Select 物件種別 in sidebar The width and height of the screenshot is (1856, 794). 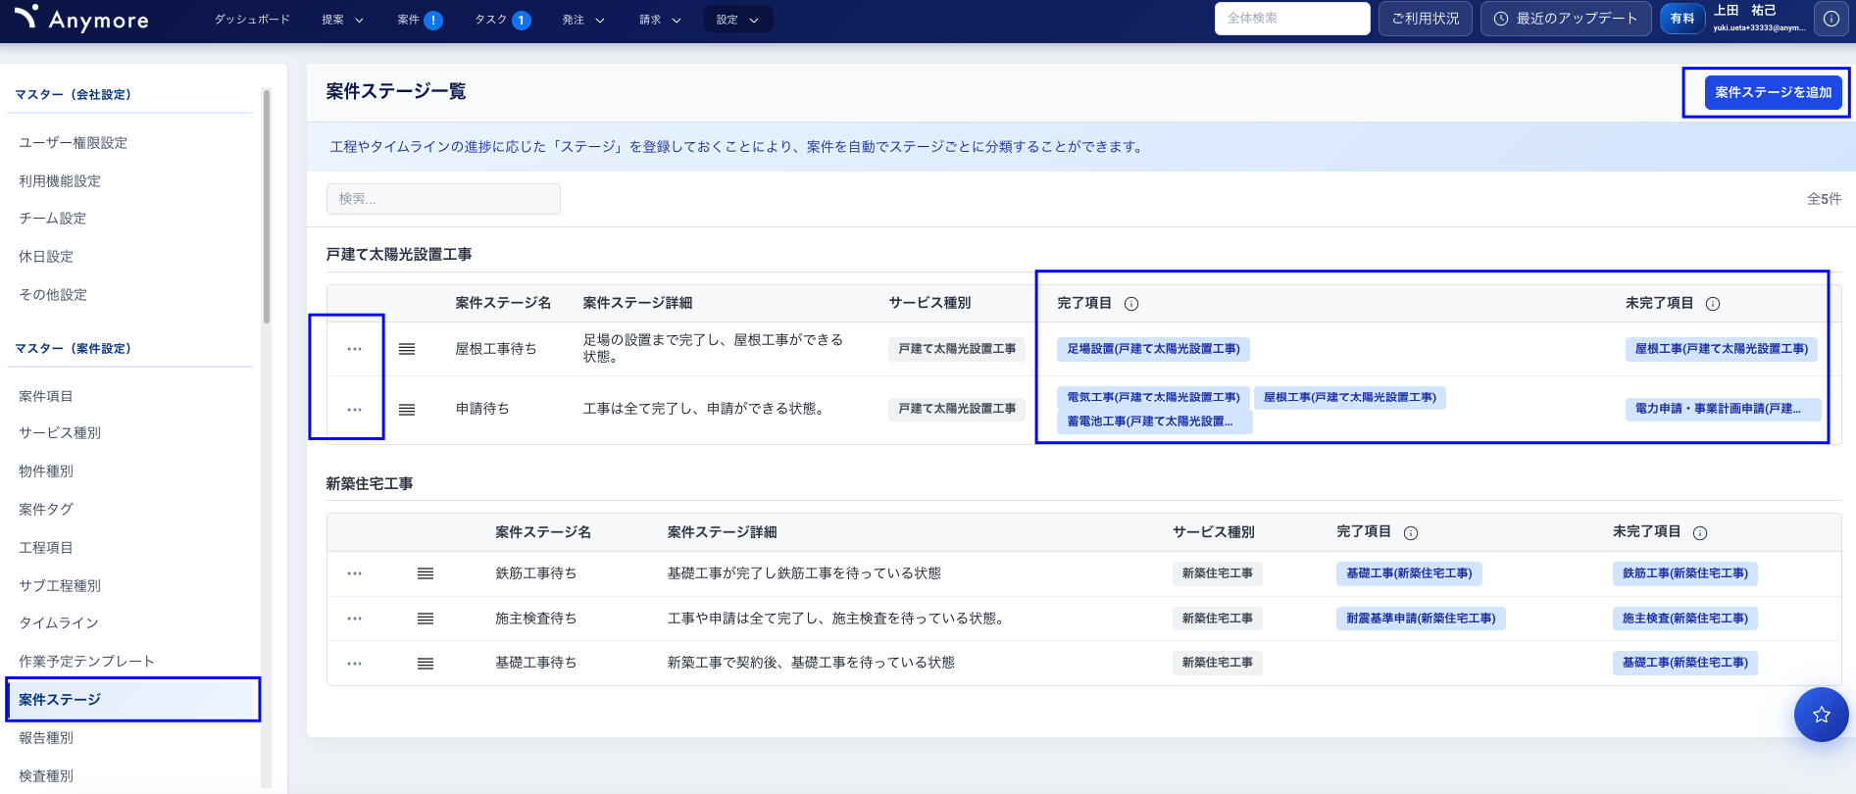(x=46, y=471)
